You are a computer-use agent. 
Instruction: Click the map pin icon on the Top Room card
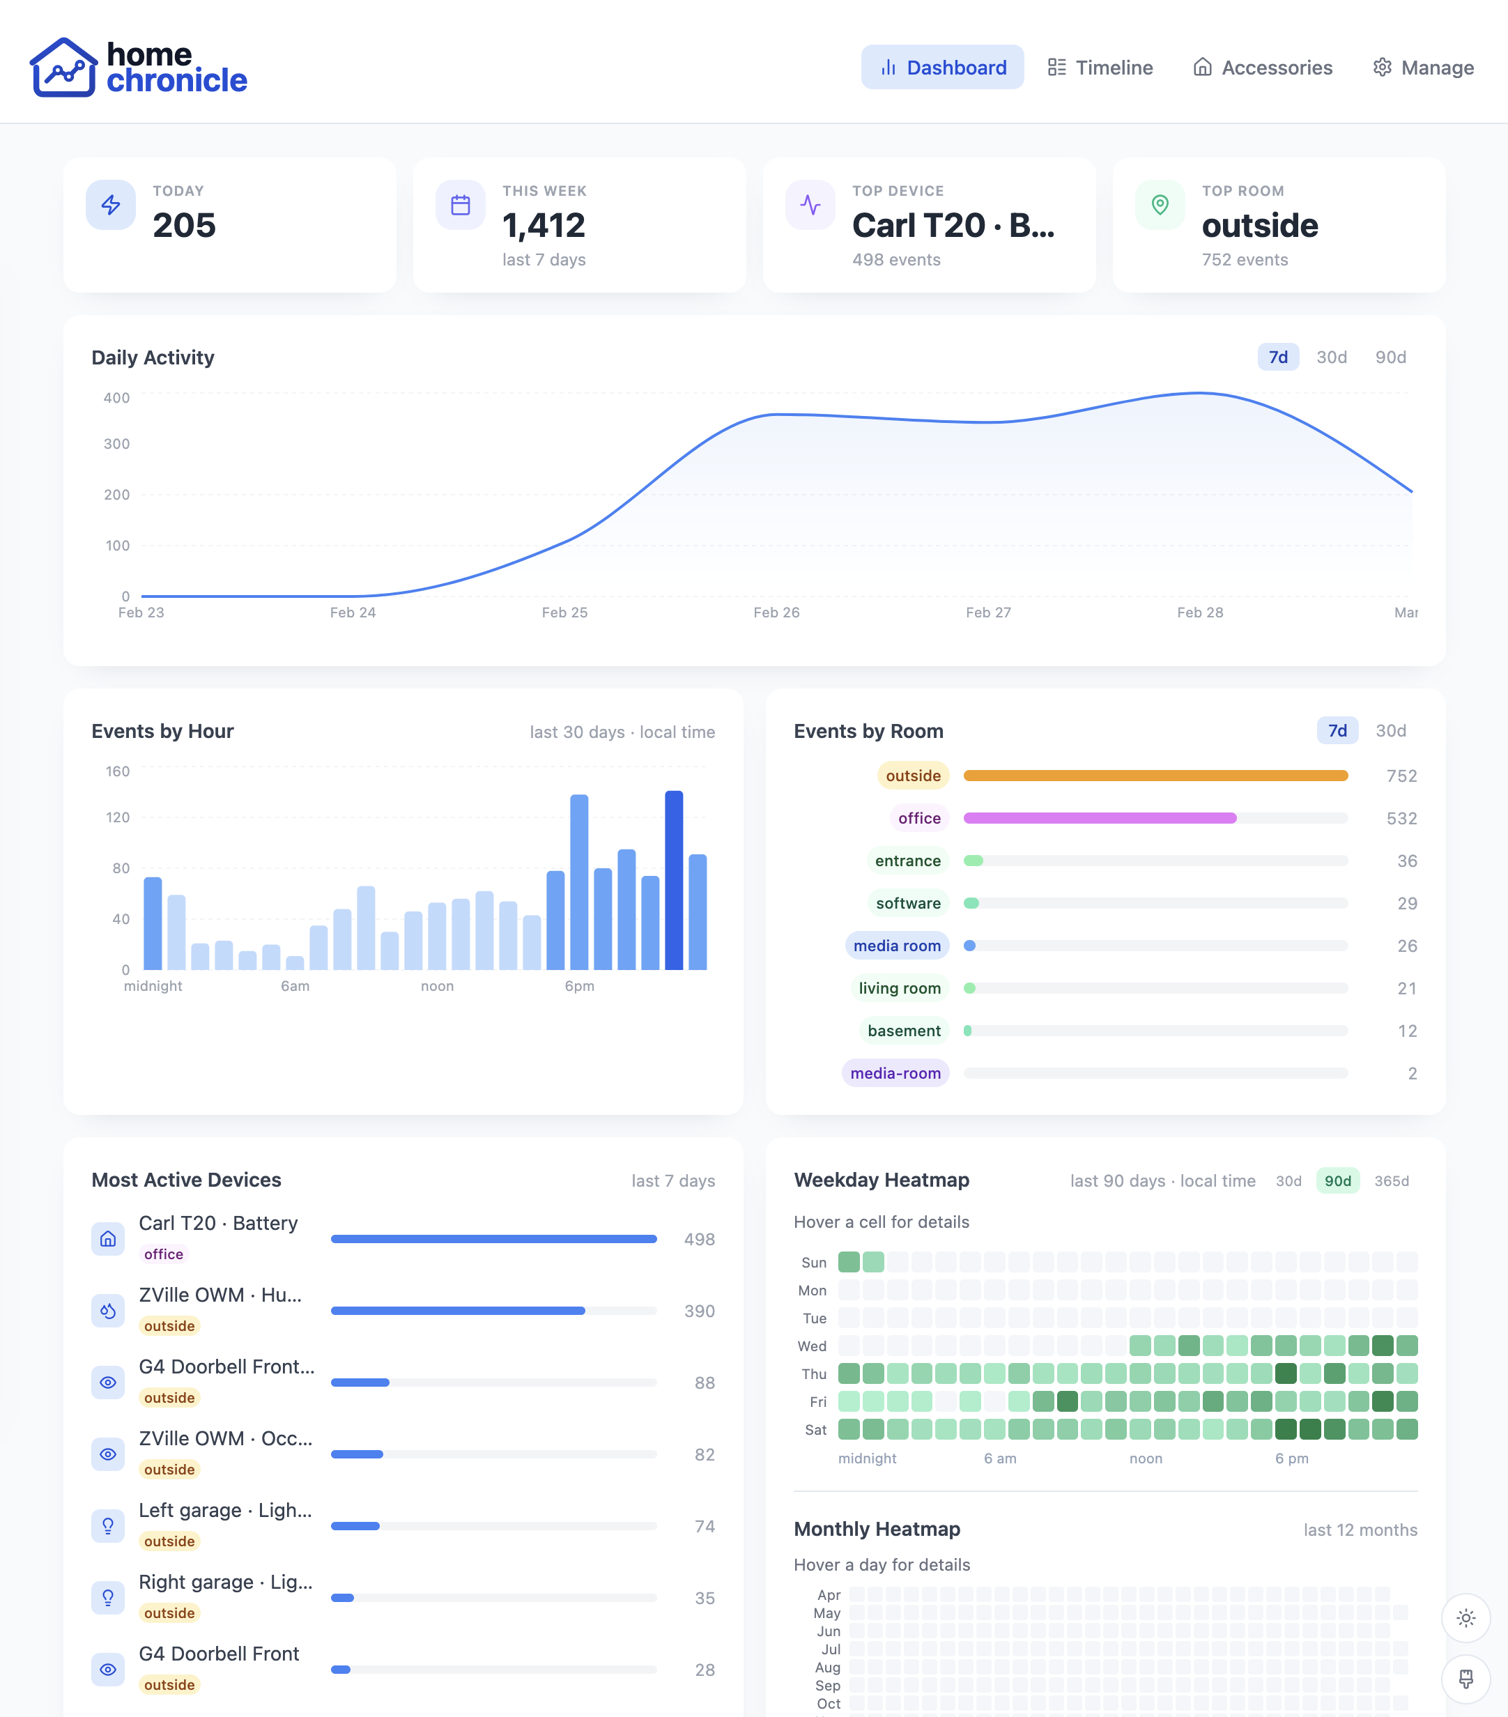[1158, 204]
